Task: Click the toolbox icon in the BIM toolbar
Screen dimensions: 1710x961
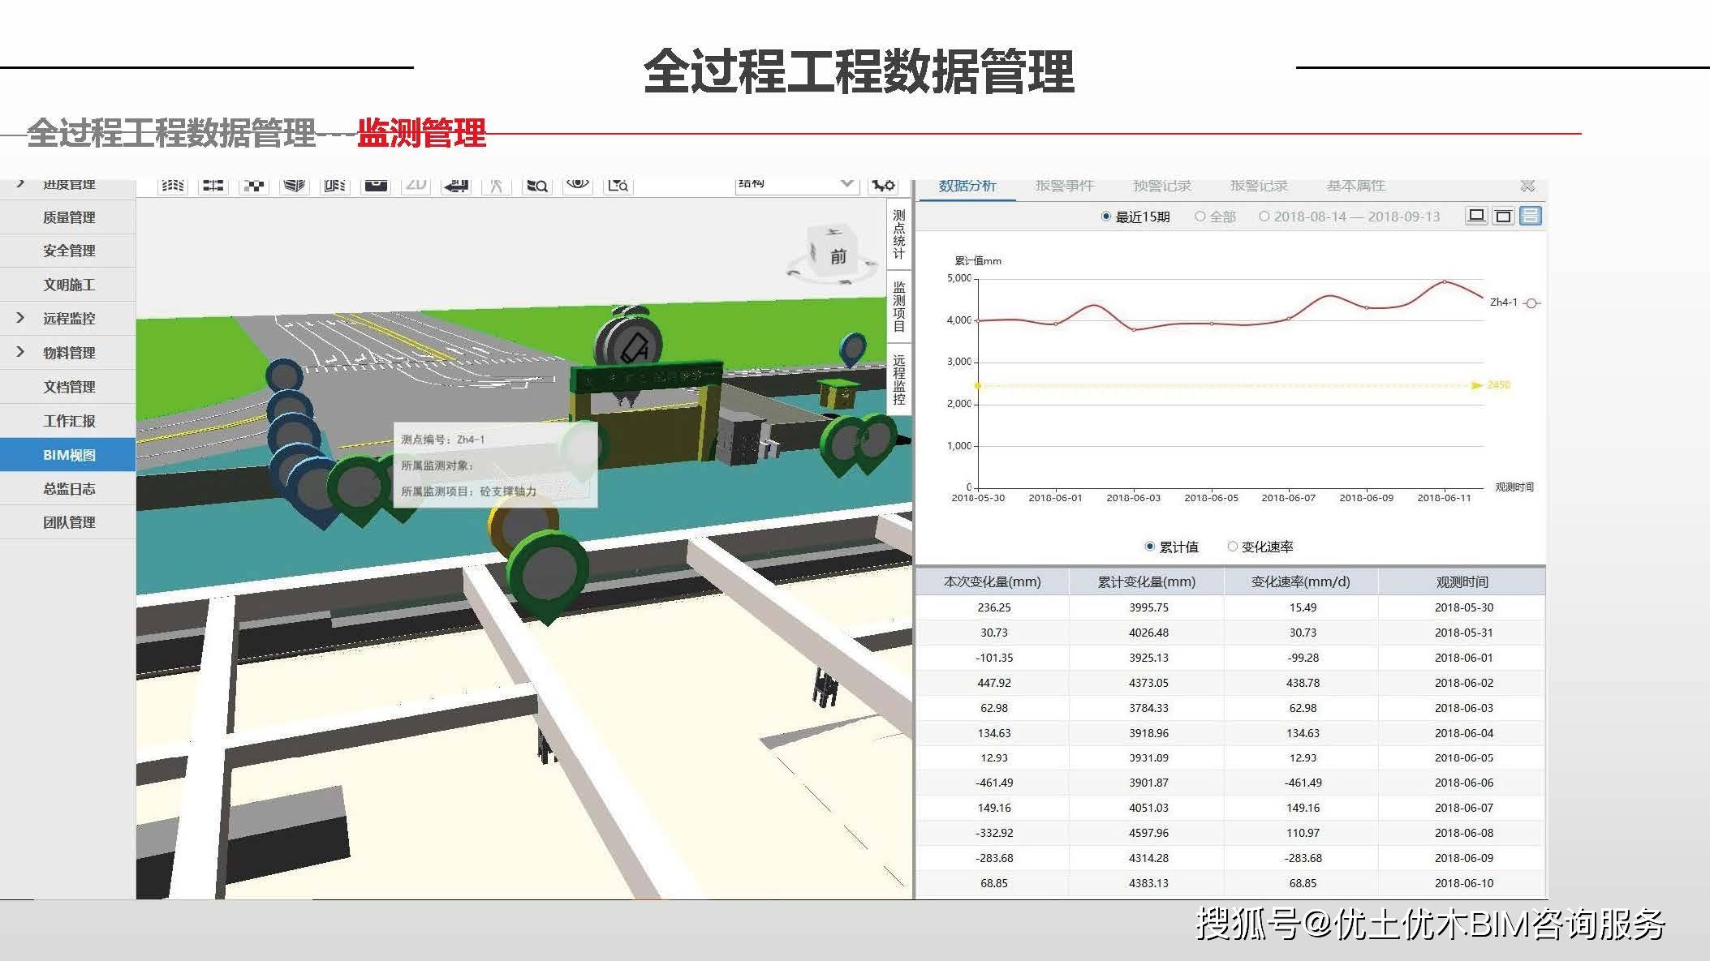Action: coord(376,185)
